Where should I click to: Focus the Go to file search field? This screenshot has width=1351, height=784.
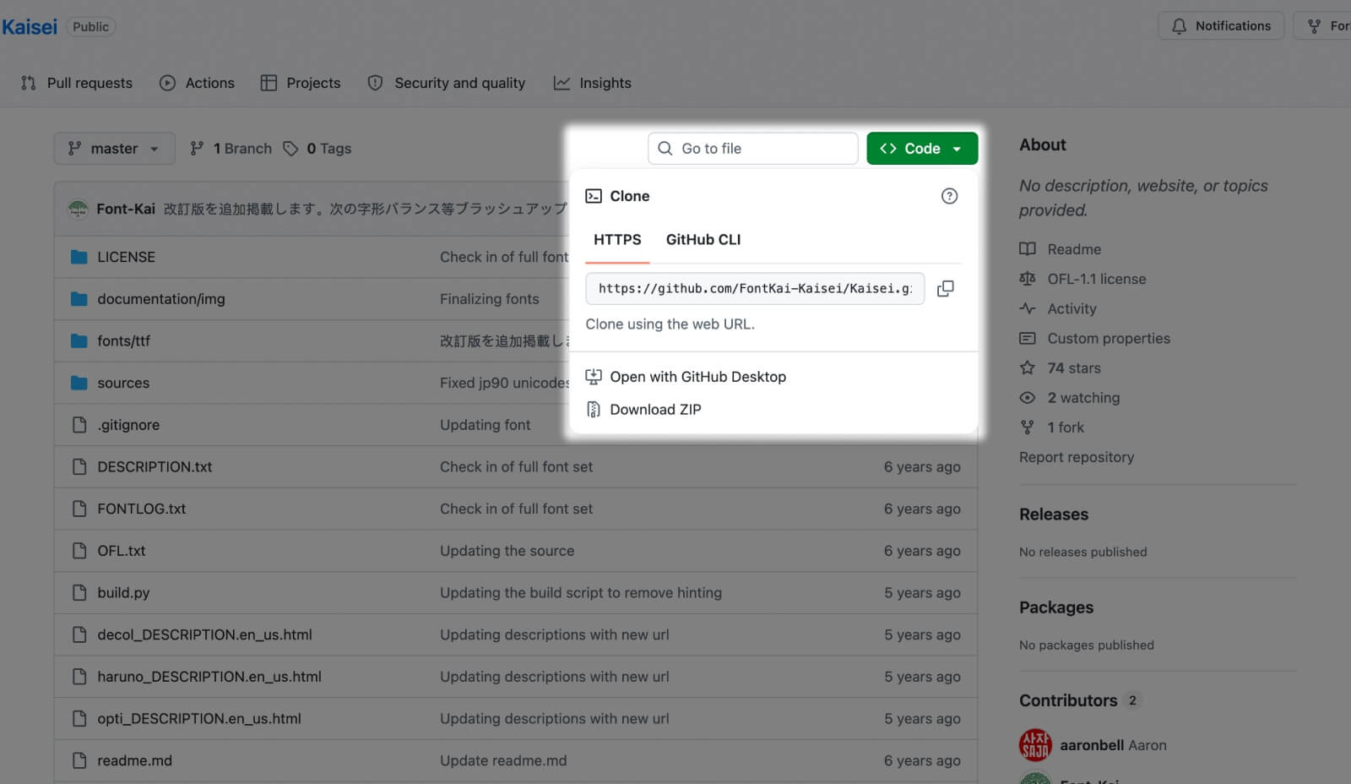click(753, 149)
